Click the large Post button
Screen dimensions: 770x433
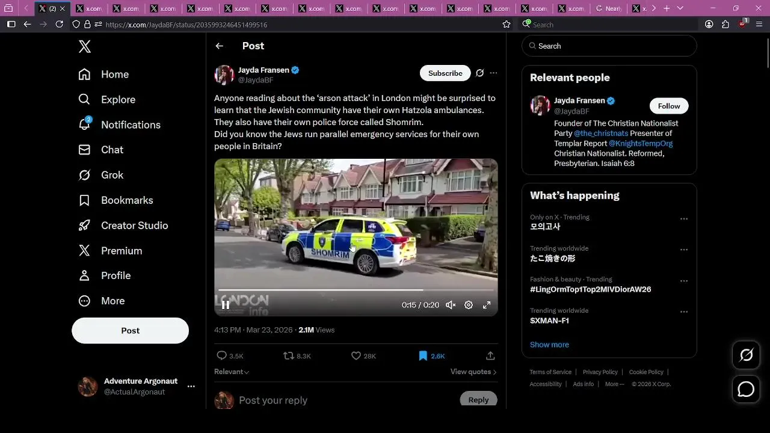(x=130, y=331)
